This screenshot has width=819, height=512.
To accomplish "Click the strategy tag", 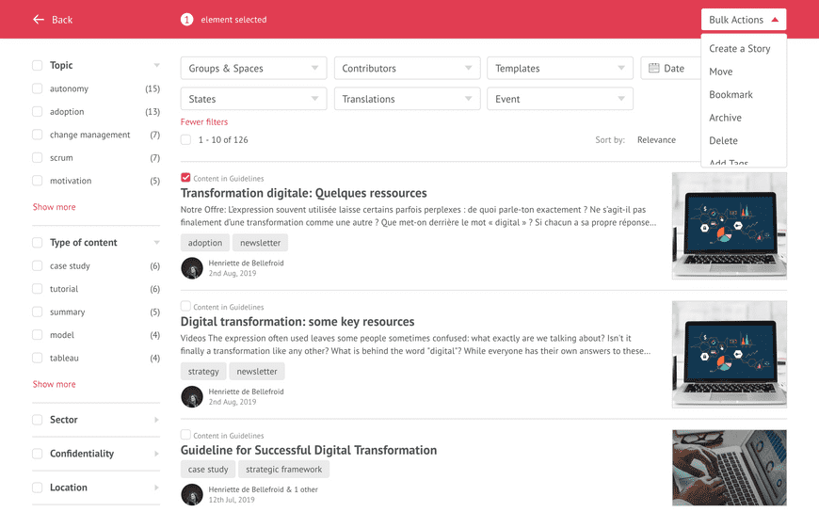I will tap(203, 371).
